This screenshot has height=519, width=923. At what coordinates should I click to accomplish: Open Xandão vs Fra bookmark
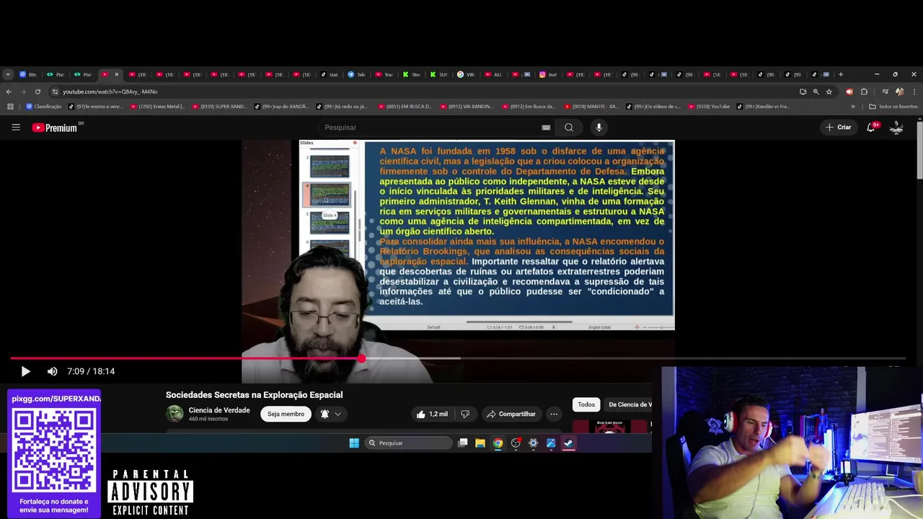(764, 107)
